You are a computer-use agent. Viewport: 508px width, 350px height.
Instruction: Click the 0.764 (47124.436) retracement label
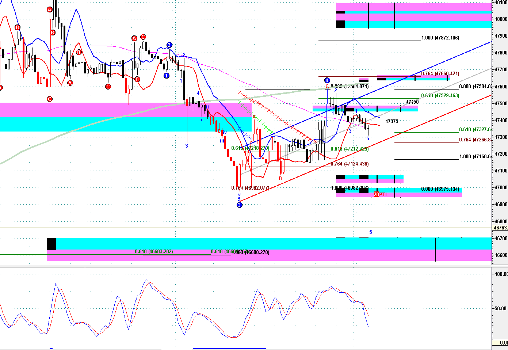[x=350, y=164]
